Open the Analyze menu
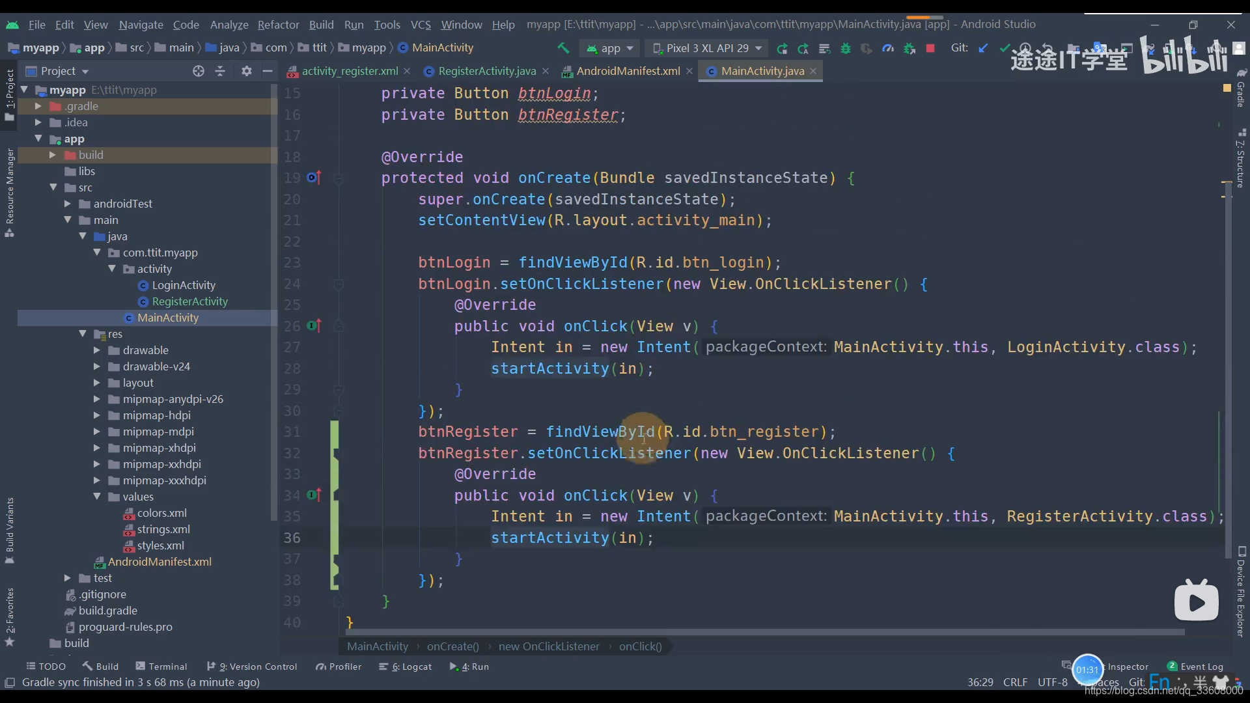 point(229,25)
